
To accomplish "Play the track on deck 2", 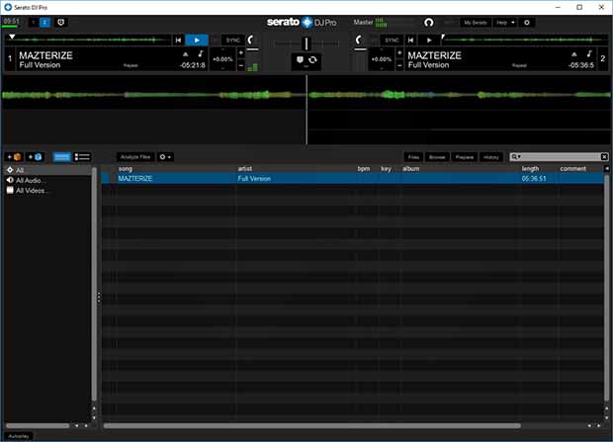I will coord(429,40).
